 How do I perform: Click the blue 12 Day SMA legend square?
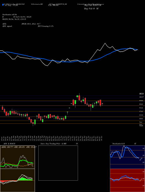[3, 5]
